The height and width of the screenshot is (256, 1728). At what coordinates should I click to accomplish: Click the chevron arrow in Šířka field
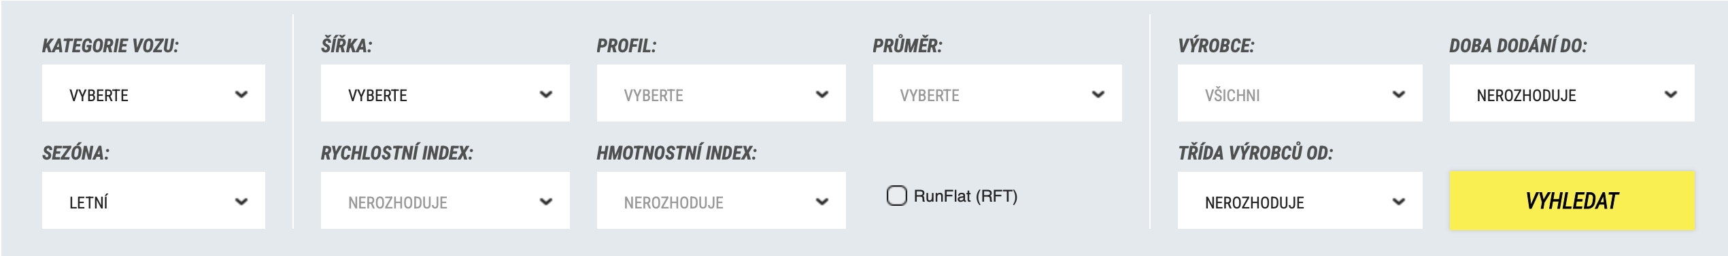pos(546,94)
